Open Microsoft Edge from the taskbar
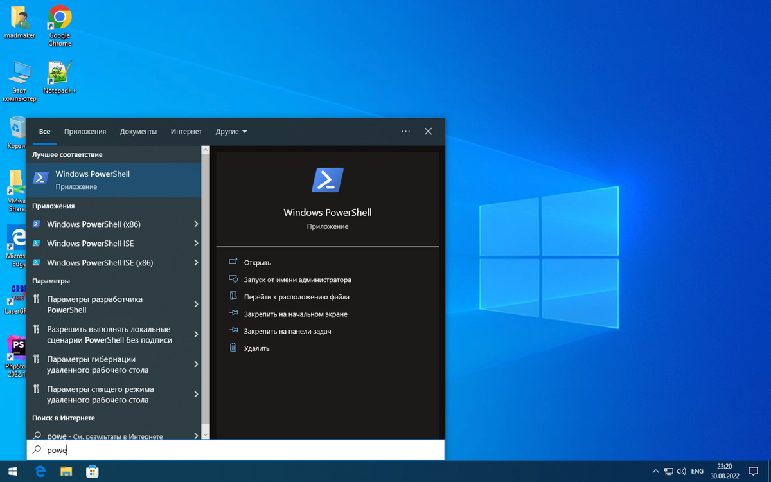 point(40,471)
